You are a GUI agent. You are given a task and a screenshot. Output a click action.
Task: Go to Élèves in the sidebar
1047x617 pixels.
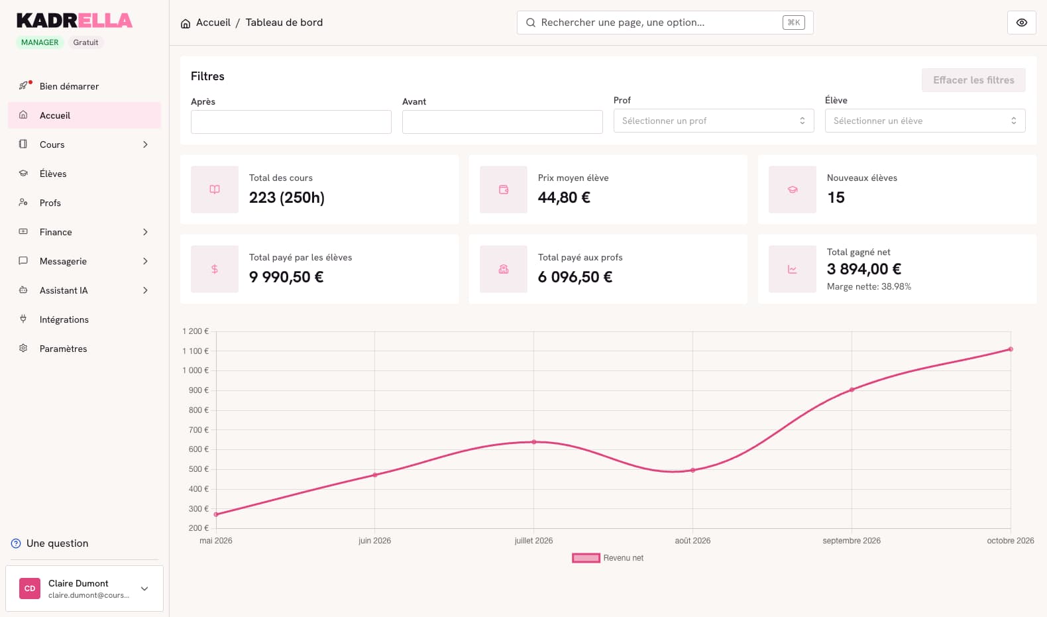(x=84, y=174)
